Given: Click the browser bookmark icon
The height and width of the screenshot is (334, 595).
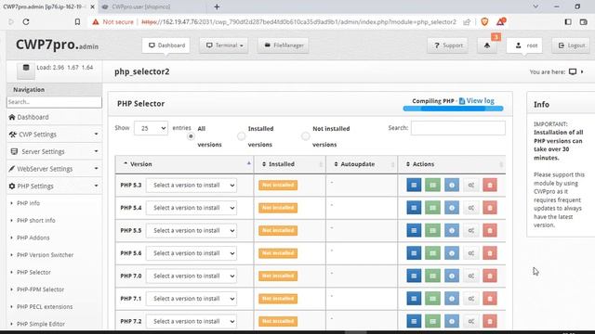Looking at the screenshot, I should [x=77, y=22].
